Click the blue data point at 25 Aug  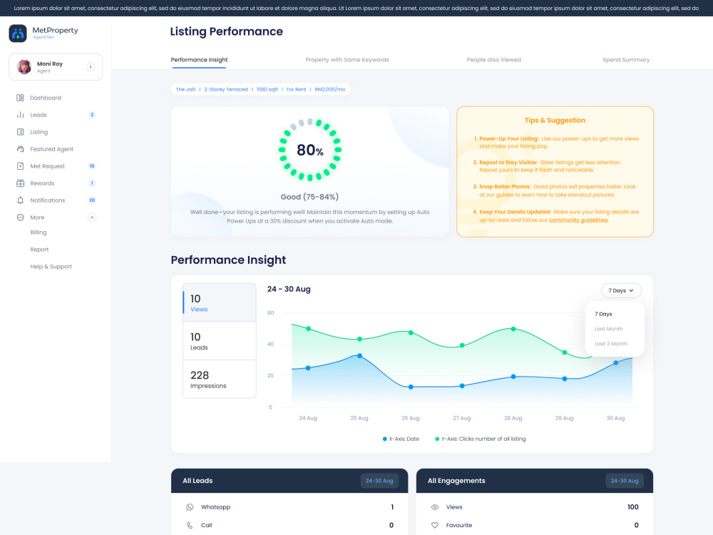pyautogui.click(x=359, y=356)
